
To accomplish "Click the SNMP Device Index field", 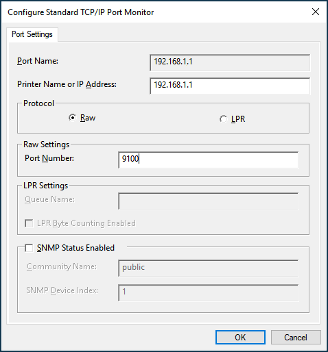I will tap(209, 292).
